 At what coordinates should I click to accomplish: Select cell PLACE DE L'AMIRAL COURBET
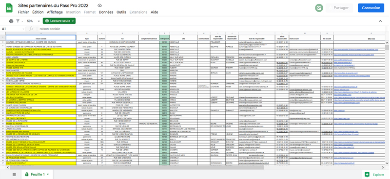tap(122, 46)
